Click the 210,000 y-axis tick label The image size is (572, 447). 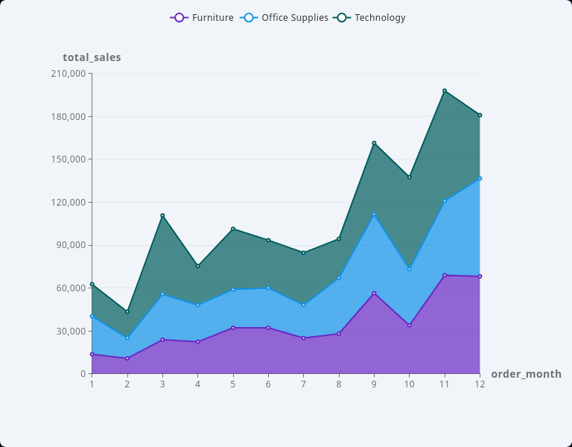68,74
